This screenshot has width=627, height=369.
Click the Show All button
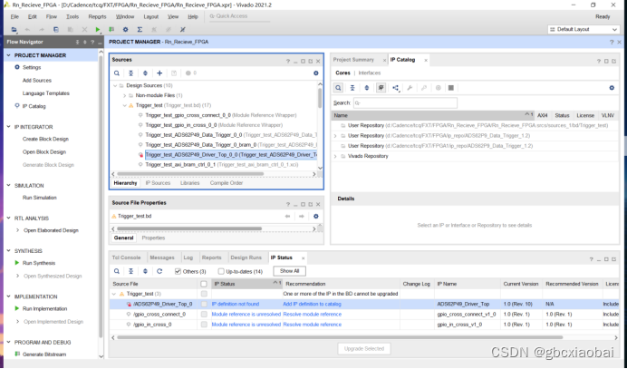[290, 271]
